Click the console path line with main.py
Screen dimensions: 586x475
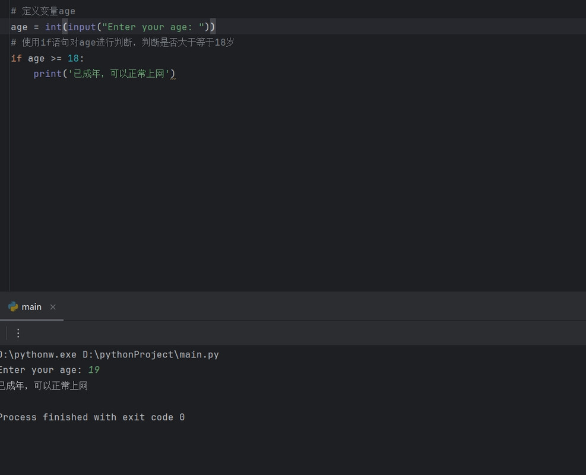click(109, 354)
